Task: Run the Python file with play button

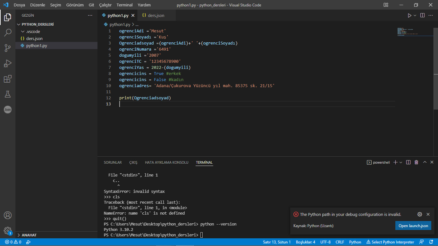Action: pyautogui.click(x=409, y=15)
